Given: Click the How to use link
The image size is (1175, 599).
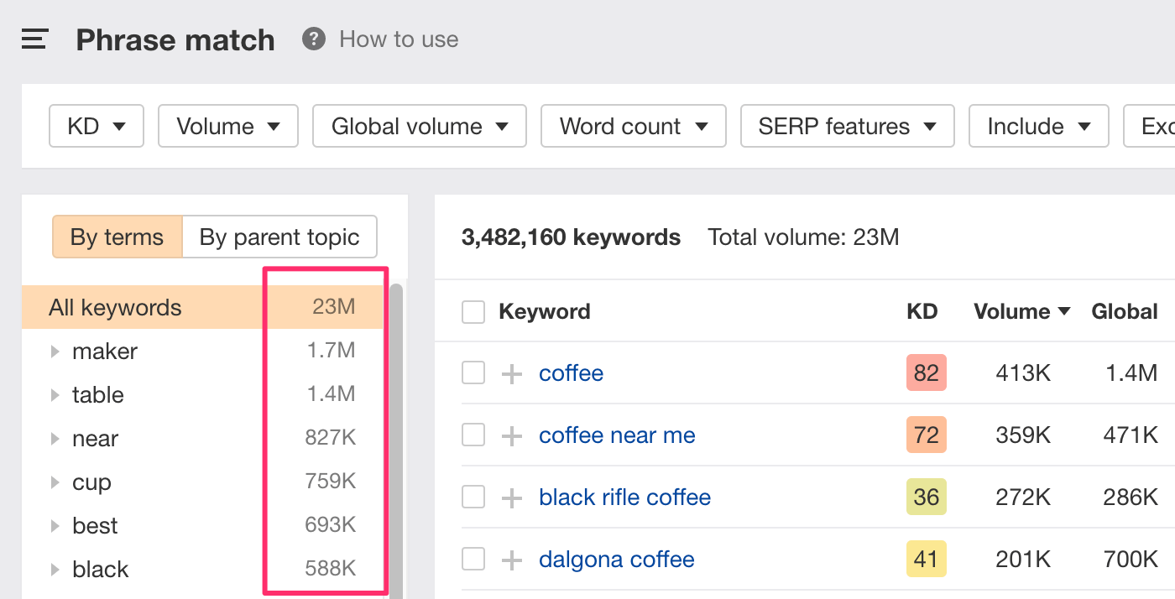Looking at the screenshot, I should (x=399, y=39).
